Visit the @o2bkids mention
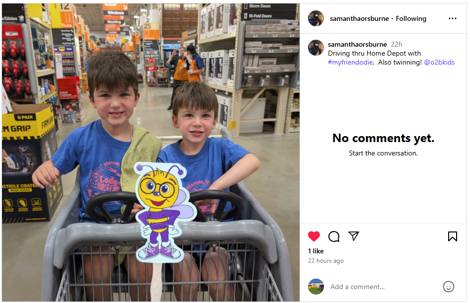 [x=439, y=62]
